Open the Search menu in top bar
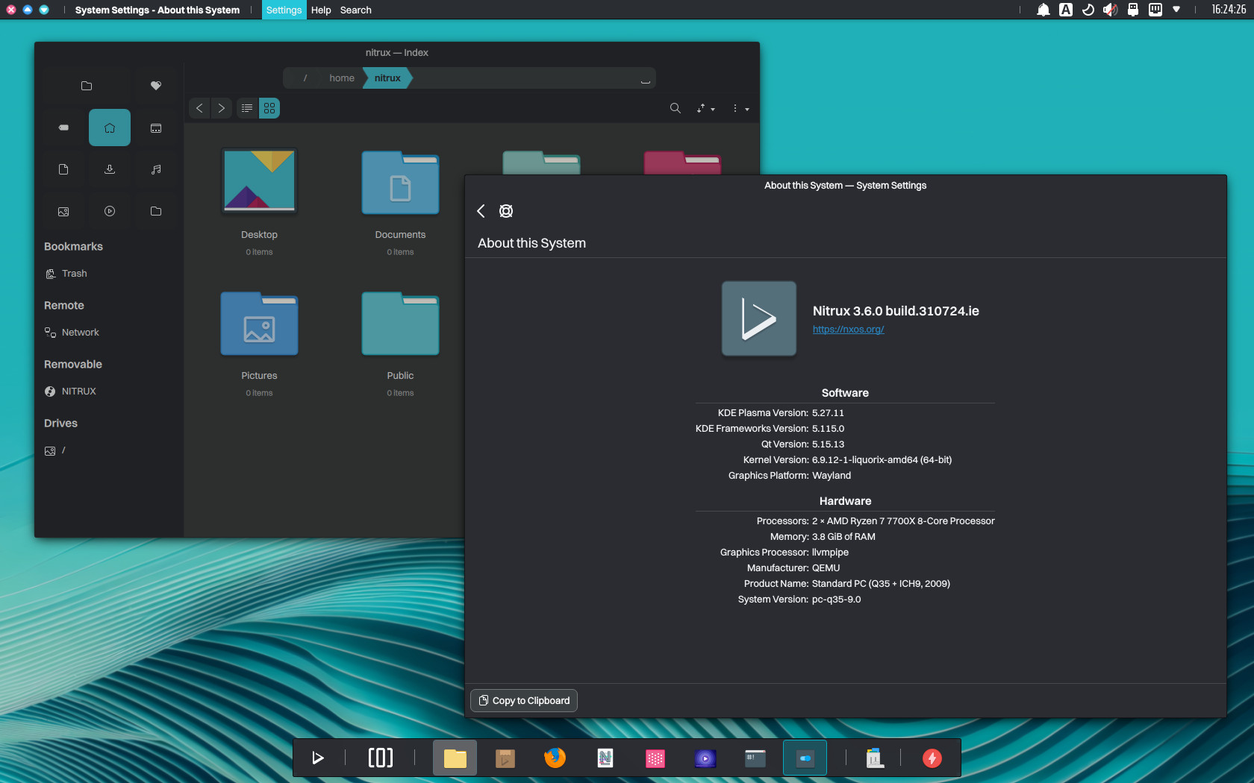Screen dimensions: 1254x783 [x=355, y=10]
